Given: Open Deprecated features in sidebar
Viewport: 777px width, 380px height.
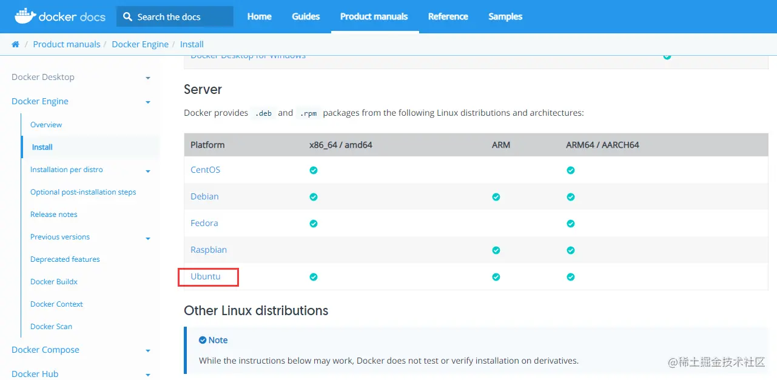Looking at the screenshot, I should 65,259.
